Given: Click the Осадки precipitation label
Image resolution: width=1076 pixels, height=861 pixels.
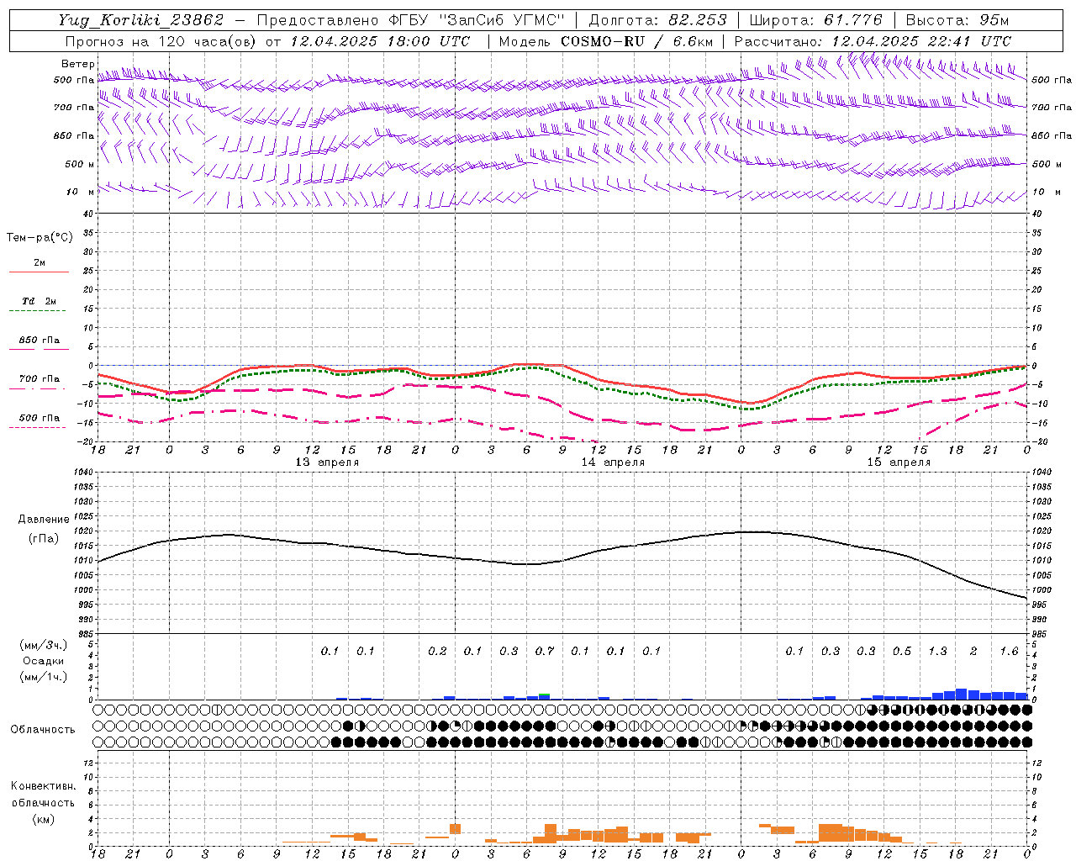Looking at the screenshot, I should pos(43,661).
